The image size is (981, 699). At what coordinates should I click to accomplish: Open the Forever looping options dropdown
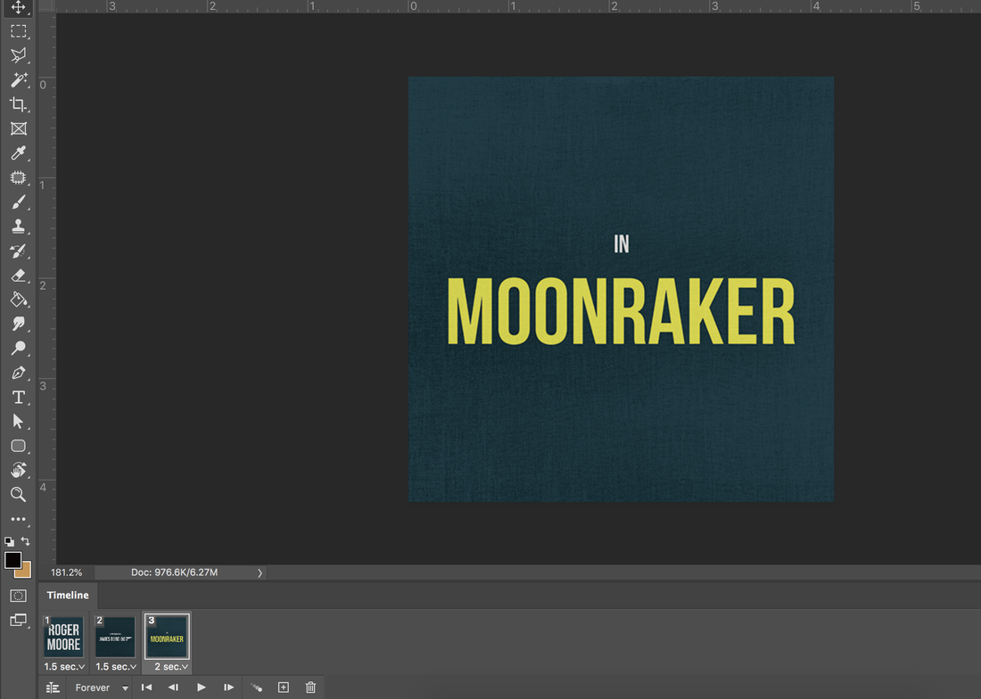click(102, 687)
